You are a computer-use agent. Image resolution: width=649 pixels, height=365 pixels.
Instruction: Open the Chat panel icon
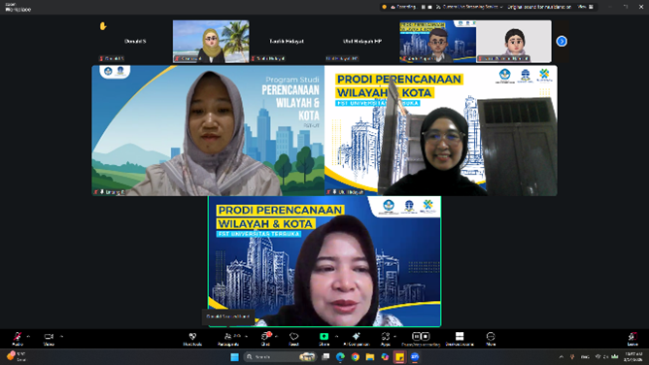coord(265,337)
